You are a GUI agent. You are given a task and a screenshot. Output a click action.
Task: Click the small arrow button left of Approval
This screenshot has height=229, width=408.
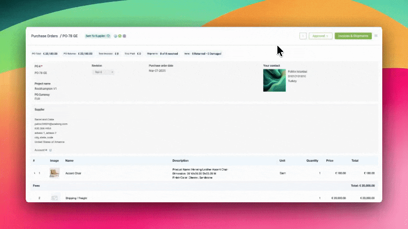(x=303, y=36)
